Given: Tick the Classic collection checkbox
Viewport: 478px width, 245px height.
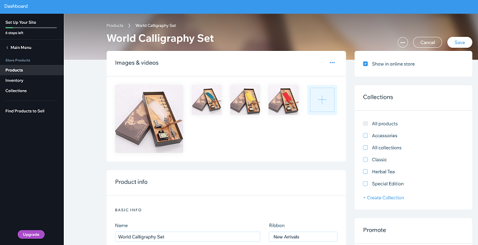Looking at the screenshot, I should (365, 160).
